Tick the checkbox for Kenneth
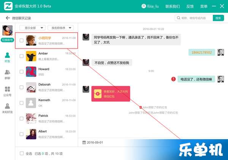This screenshot has height=160, width=228. click(22, 103)
